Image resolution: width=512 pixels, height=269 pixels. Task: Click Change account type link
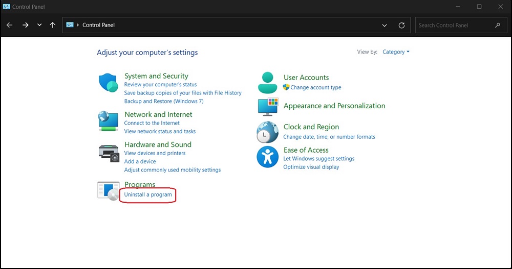(x=316, y=87)
